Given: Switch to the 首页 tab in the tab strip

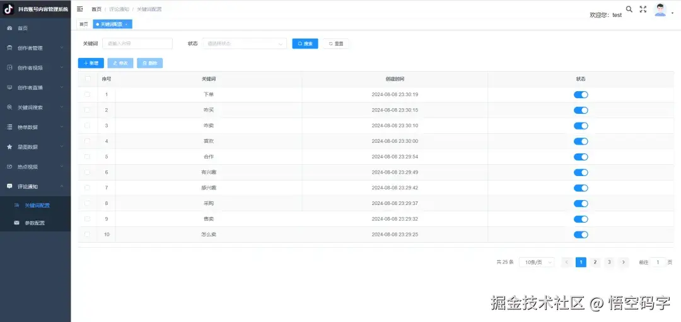Looking at the screenshot, I should [x=83, y=25].
